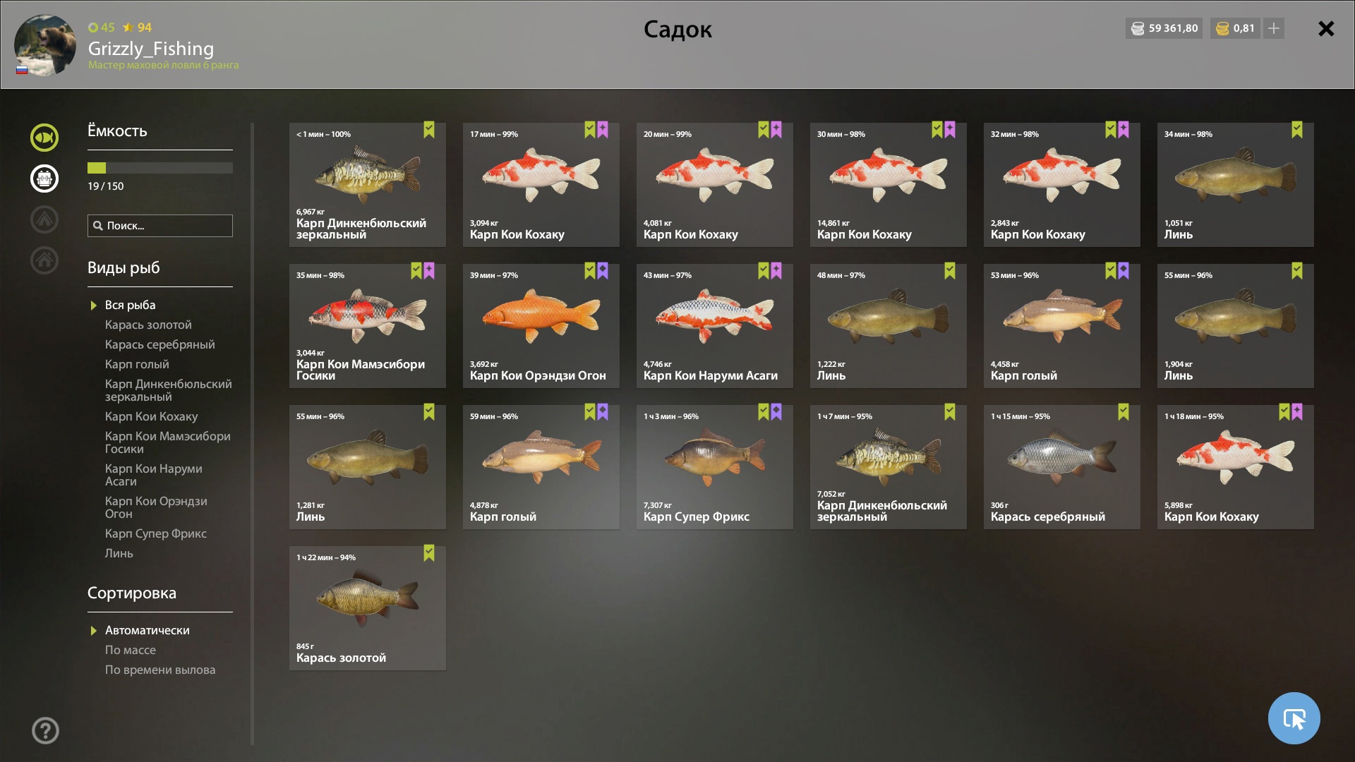
Task: Click the home base sidebar icon
Action: 44,260
